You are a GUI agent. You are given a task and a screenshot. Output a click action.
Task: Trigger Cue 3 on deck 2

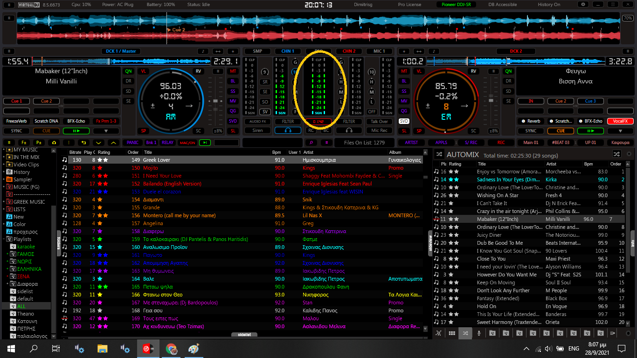(x=590, y=101)
